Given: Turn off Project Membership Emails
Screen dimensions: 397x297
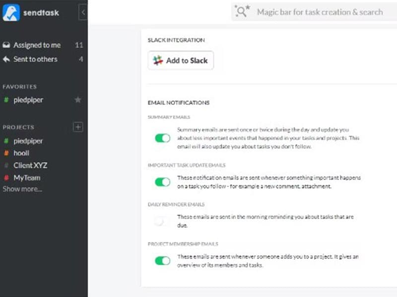Looking at the screenshot, I should (x=162, y=261).
